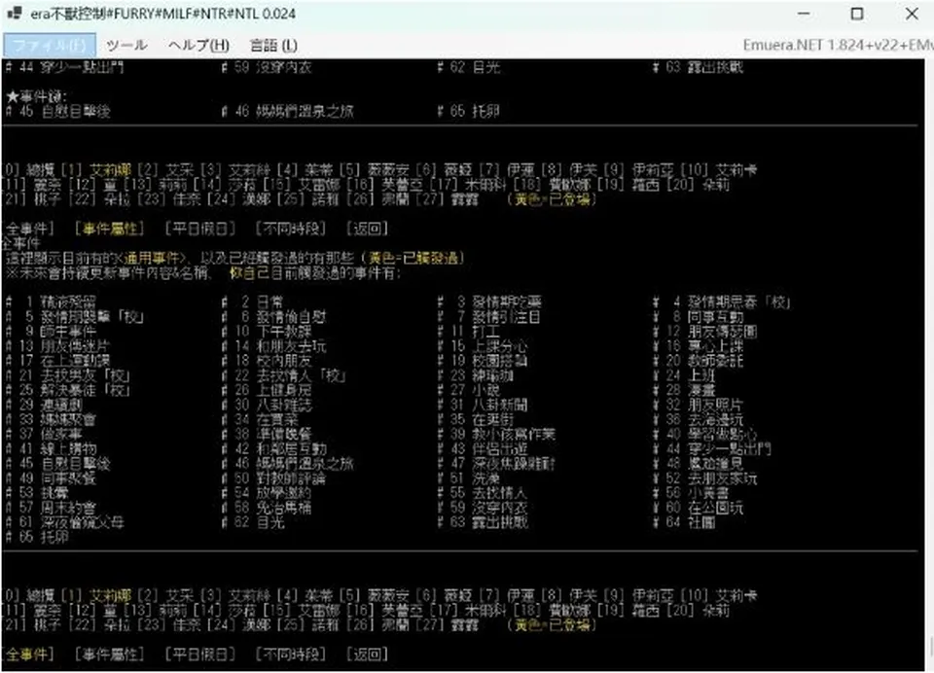Open the ツール menu

(x=126, y=46)
